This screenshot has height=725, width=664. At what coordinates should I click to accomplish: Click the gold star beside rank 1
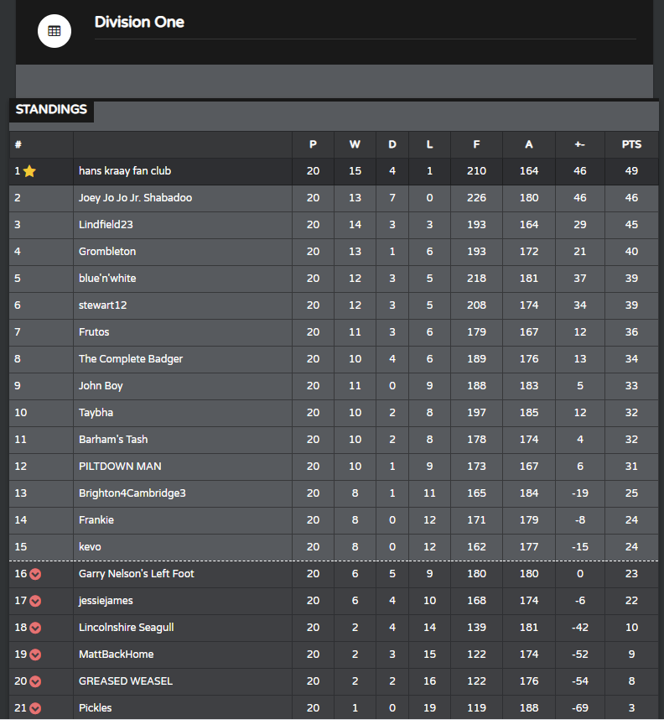[29, 171]
